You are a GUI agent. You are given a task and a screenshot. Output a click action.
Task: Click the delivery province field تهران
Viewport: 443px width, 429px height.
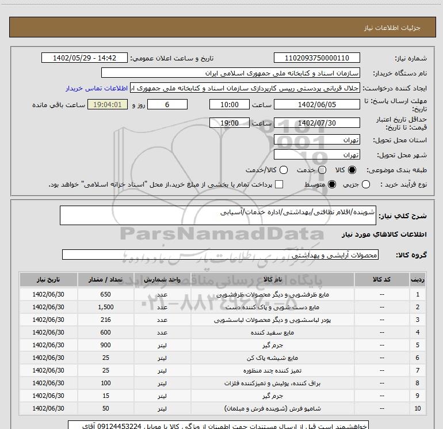pyautogui.click(x=316, y=140)
